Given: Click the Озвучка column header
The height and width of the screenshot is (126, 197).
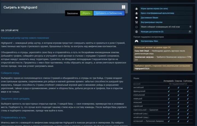Looking at the screenshot, I should pos(178,81).
